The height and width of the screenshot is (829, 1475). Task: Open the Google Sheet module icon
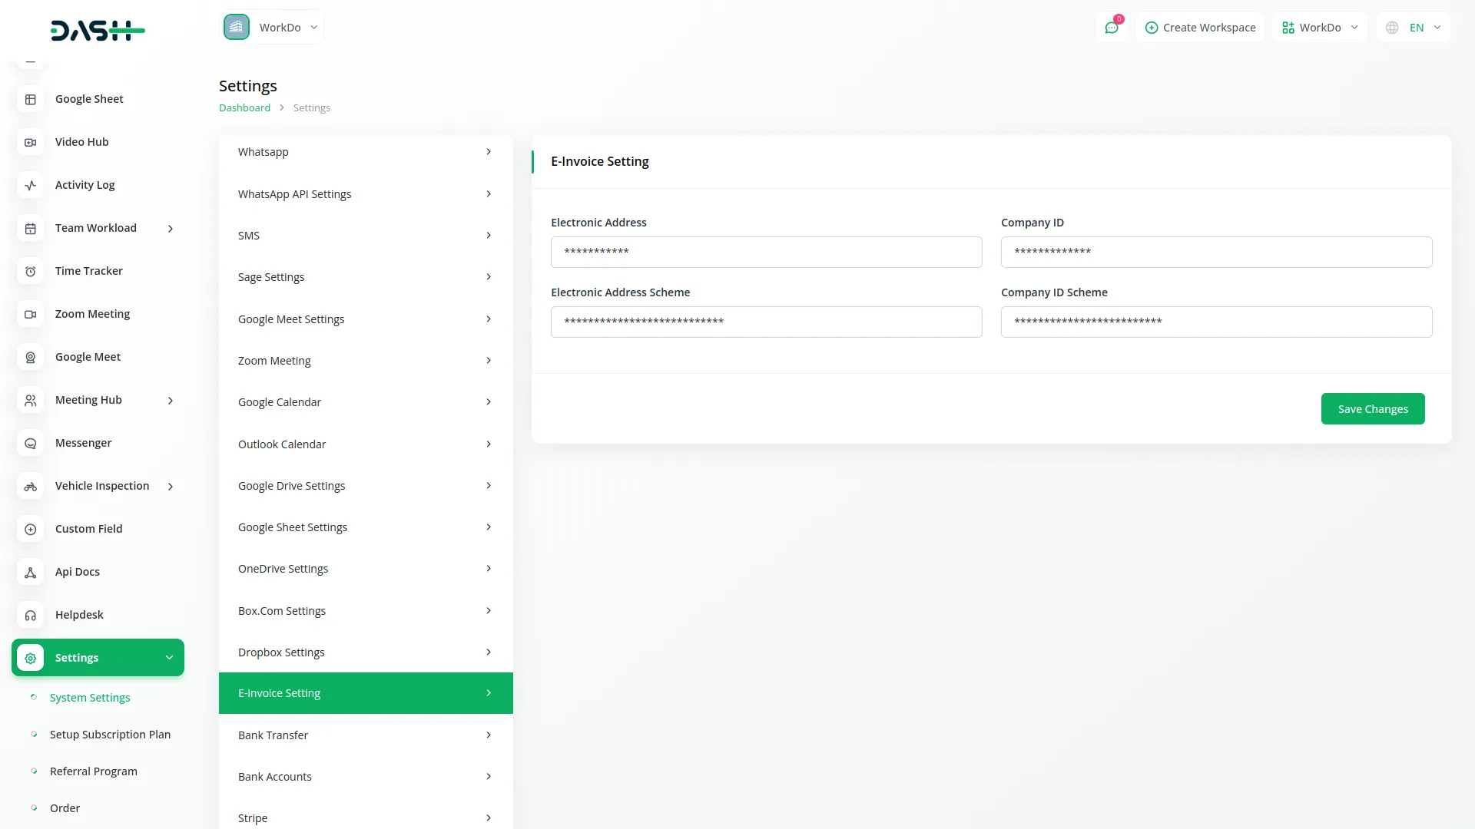tap(30, 99)
